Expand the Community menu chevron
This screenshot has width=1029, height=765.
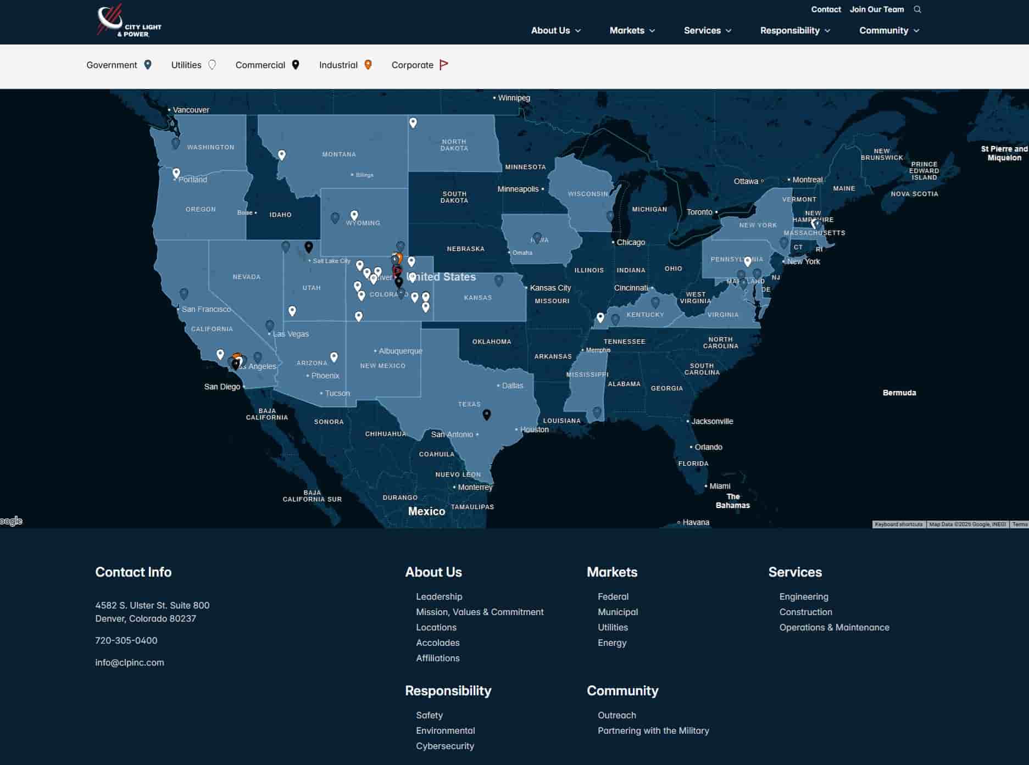tap(916, 31)
